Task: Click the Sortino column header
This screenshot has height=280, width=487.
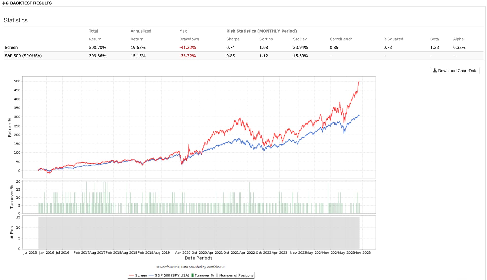Action: [266, 39]
